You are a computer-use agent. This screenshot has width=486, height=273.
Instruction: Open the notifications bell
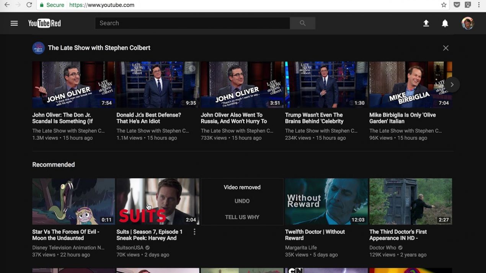[445, 23]
